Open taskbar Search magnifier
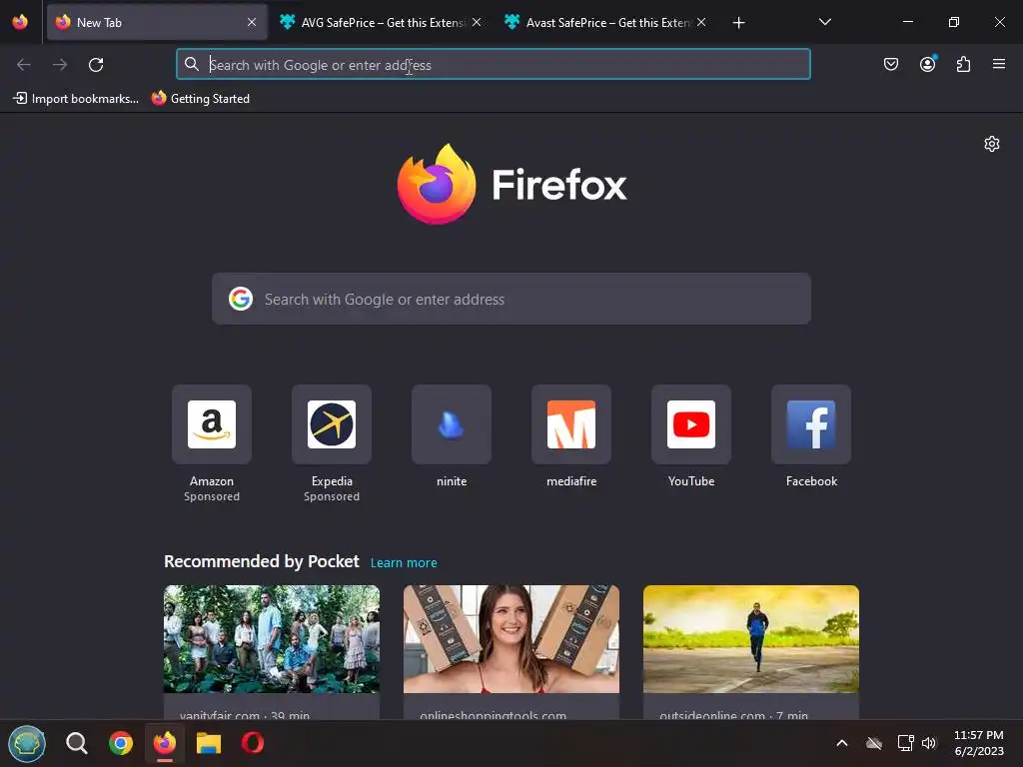The height and width of the screenshot is (767, 1023). [x=76, y=743]
